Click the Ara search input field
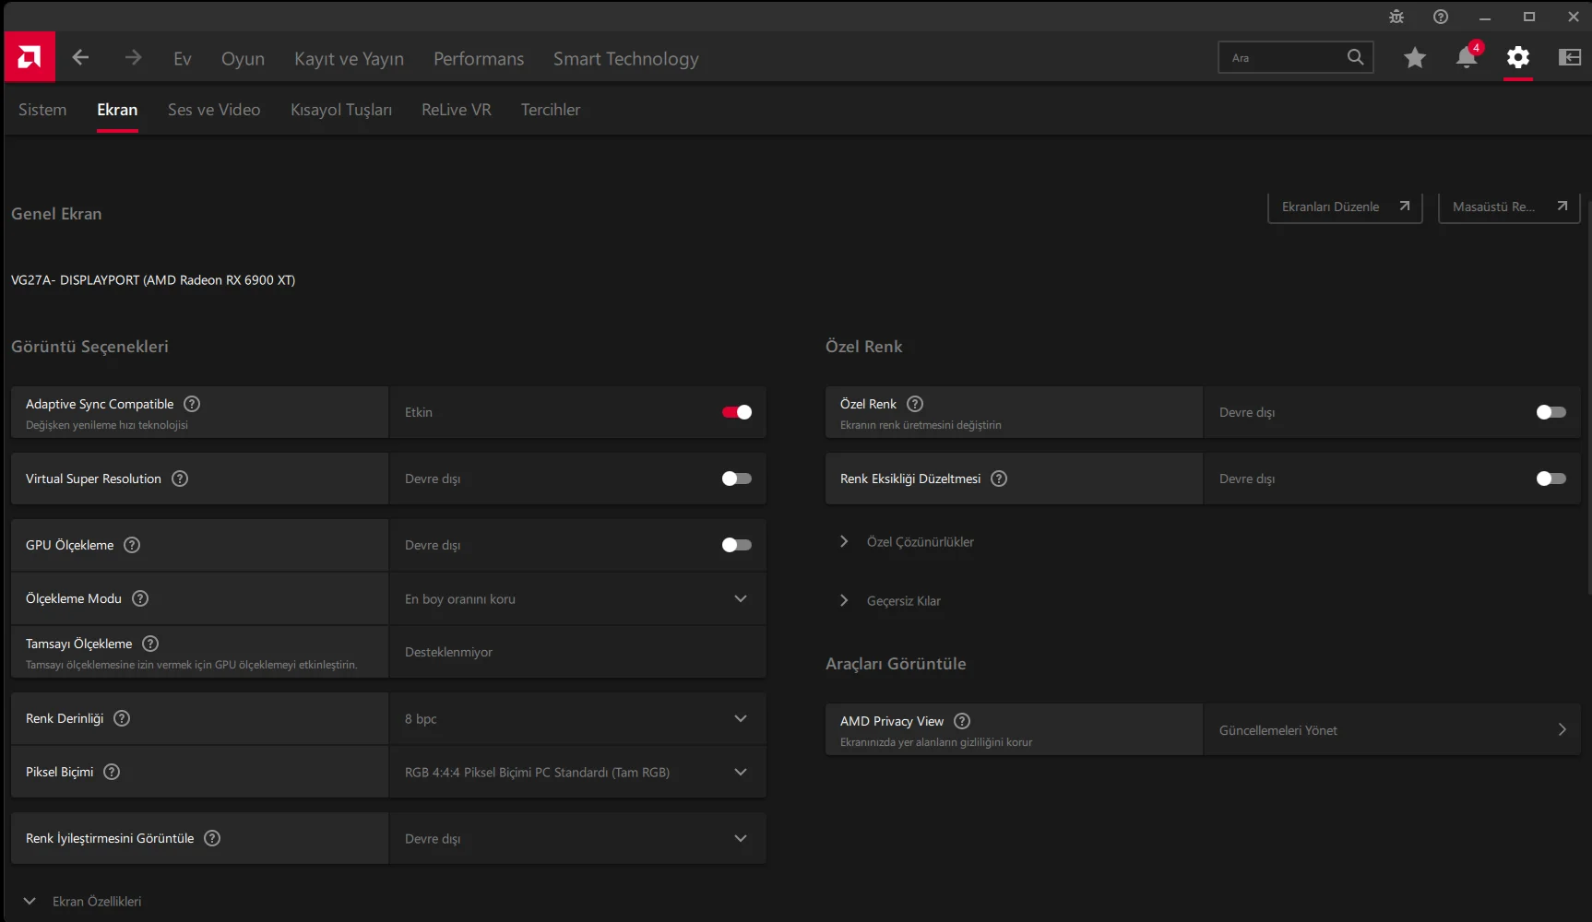Image resolution: width=1592 pixels, height=922 pixels. click(1284, 57)
